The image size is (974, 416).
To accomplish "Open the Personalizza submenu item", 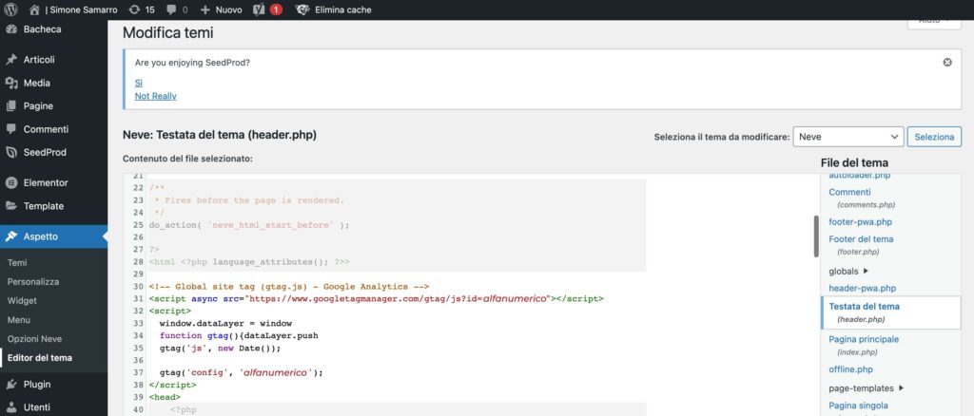I will point(33,281).
